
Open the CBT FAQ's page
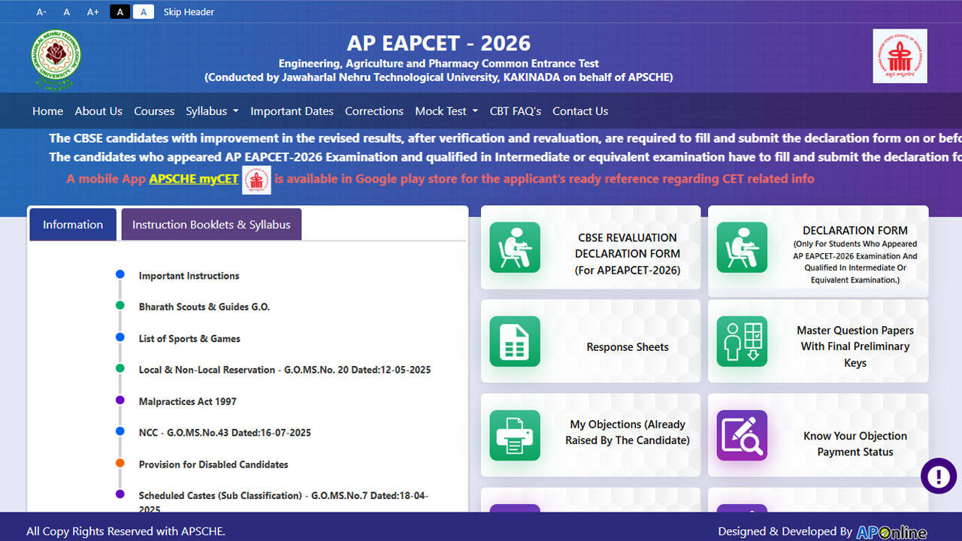click(x=516, y=111)
